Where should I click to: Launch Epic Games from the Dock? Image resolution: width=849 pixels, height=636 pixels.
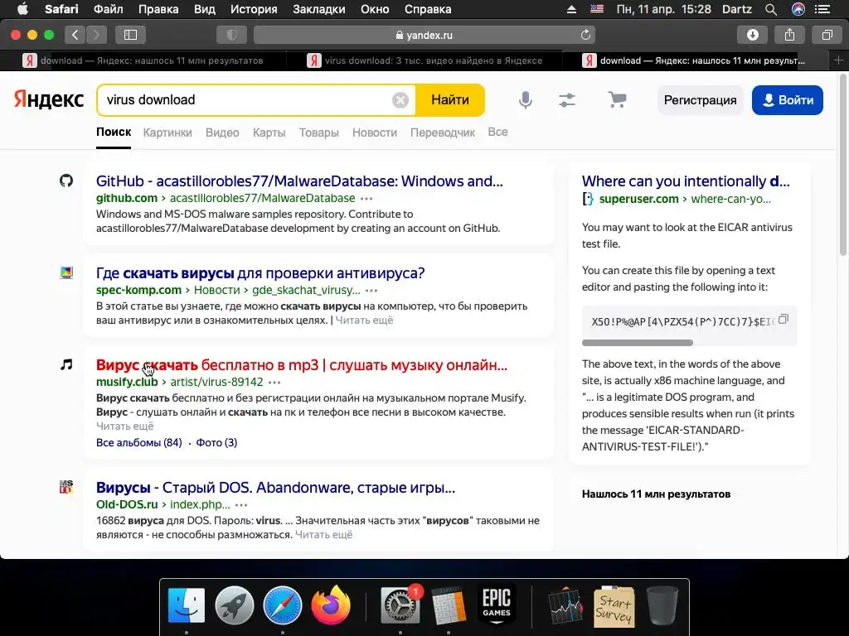coord(497,604)
